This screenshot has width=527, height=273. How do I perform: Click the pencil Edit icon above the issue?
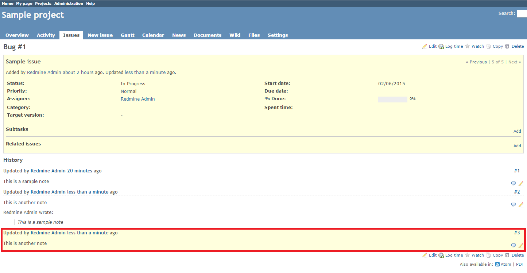[x=425, y=46]
